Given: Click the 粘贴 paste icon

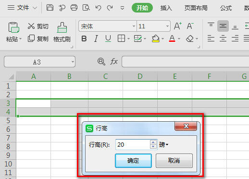Looking at the screenshot, I should pyautogui.click(x=13, y=27).
